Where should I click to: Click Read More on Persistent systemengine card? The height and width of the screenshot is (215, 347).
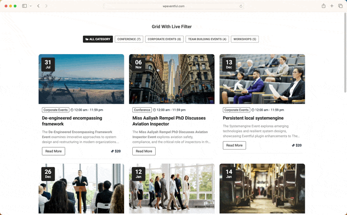click(234, 145)
